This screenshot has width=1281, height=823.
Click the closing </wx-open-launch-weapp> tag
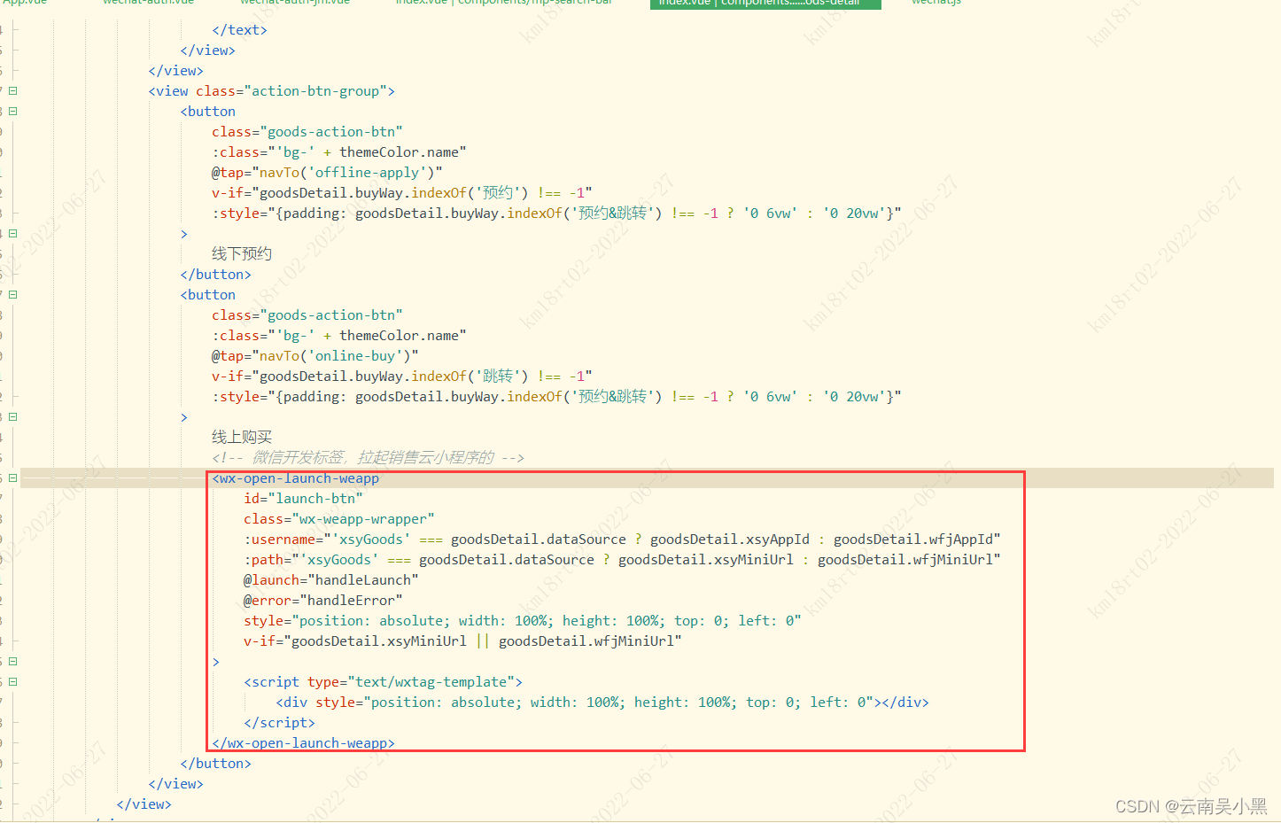(x=304, y=742)
